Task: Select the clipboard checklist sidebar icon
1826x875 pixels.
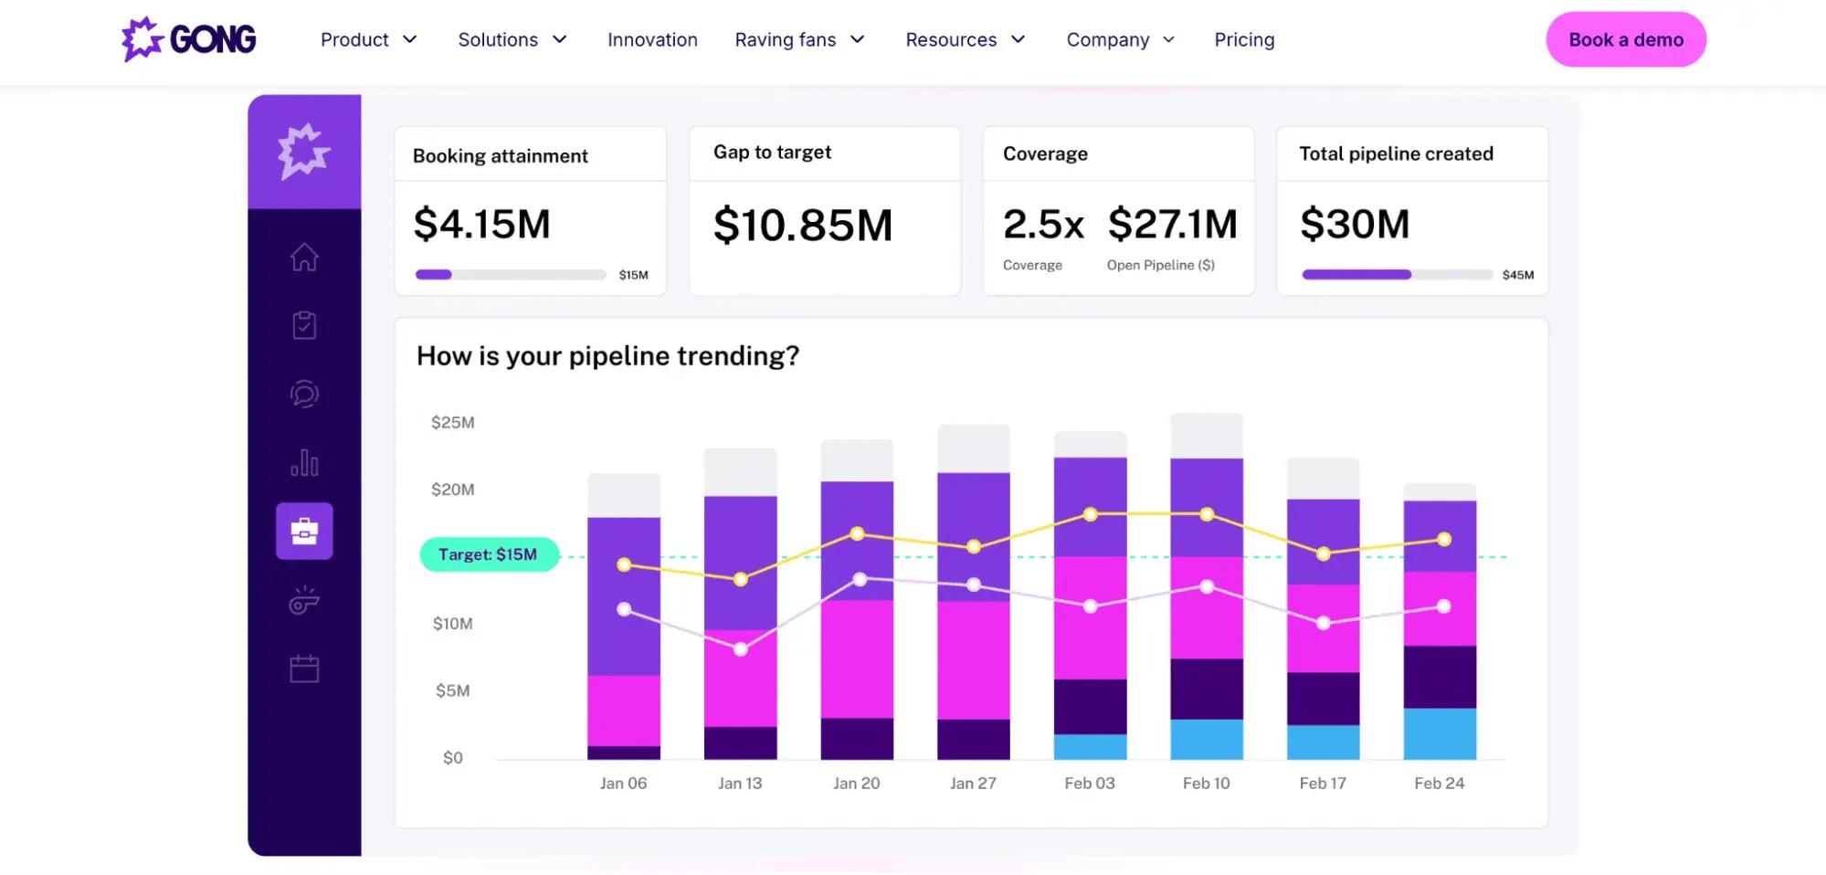Action: pyautogui.click(x=304, y=325)
